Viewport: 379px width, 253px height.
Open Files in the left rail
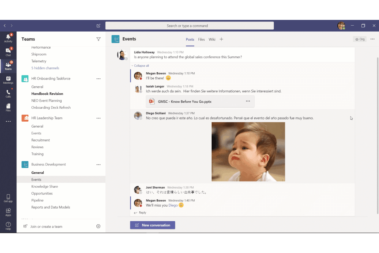point(8,107)
